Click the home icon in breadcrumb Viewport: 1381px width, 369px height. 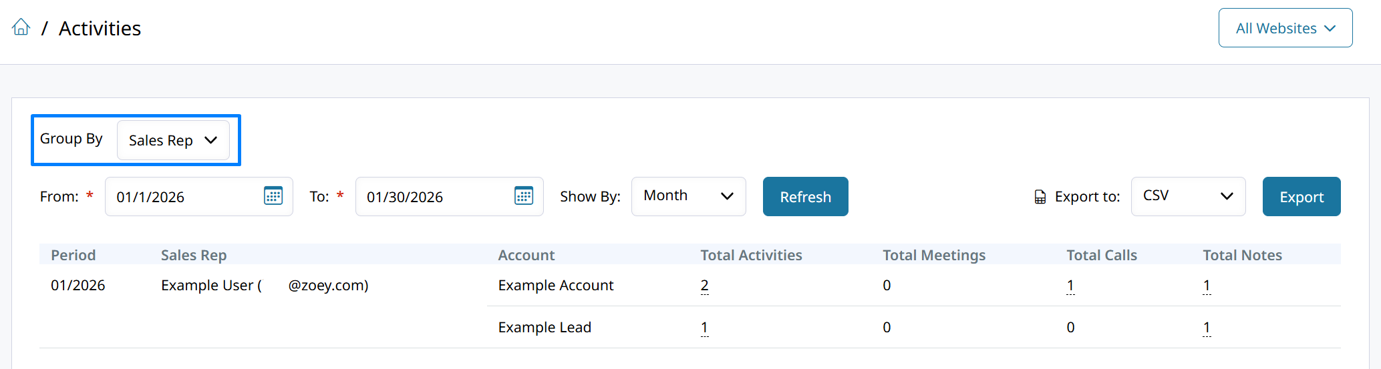point(21,27)
